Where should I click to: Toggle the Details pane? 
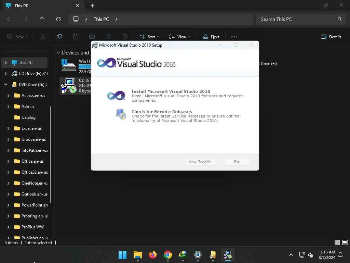point(331,37)
